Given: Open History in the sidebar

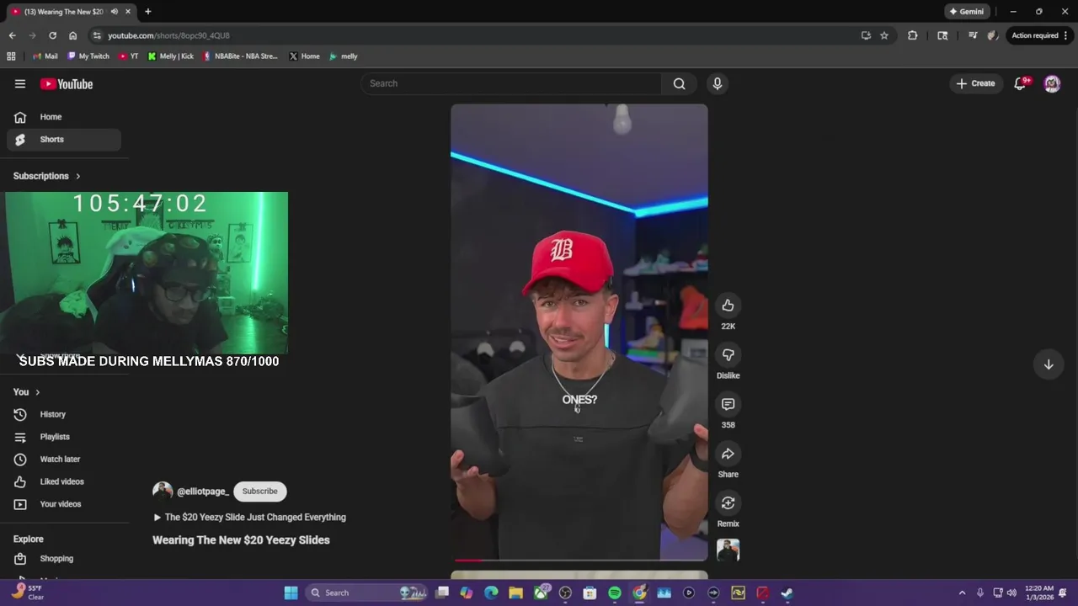Looking at the screenshot, I should click(64, 414).
